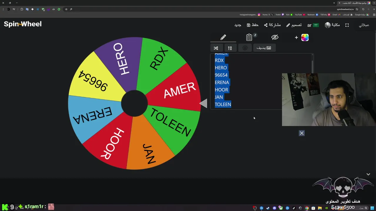Click the حفظ save button
376x211 pixels.
pyautogui.click(x=253, y=25)
